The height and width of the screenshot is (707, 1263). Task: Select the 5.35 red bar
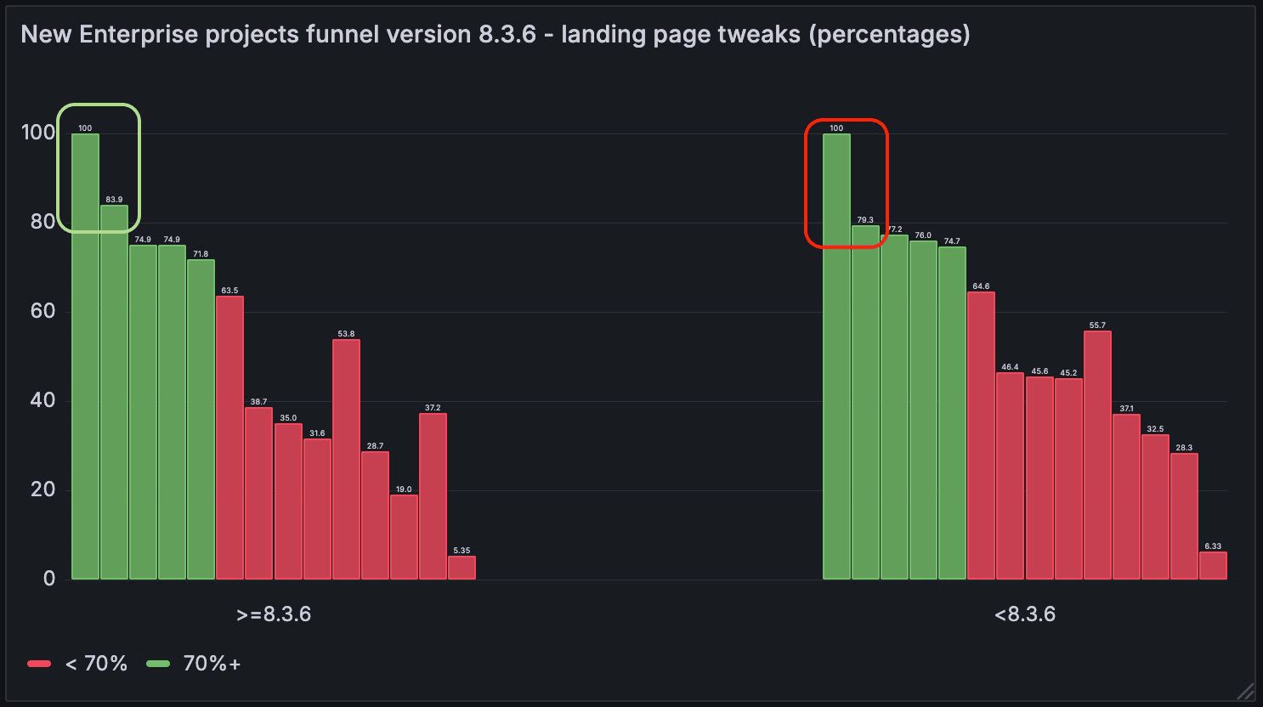pos(462,568)
